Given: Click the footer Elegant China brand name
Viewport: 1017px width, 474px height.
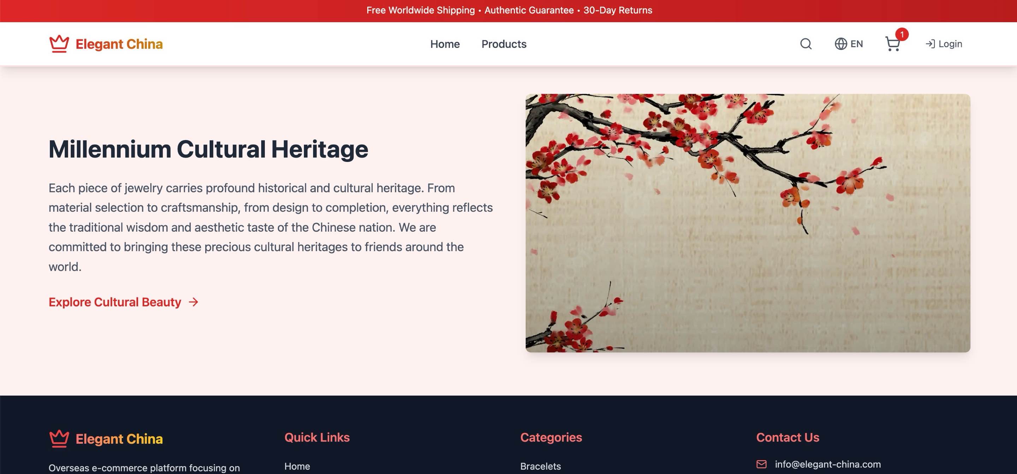Looking at the screenshot, I should tap(119, 439).
